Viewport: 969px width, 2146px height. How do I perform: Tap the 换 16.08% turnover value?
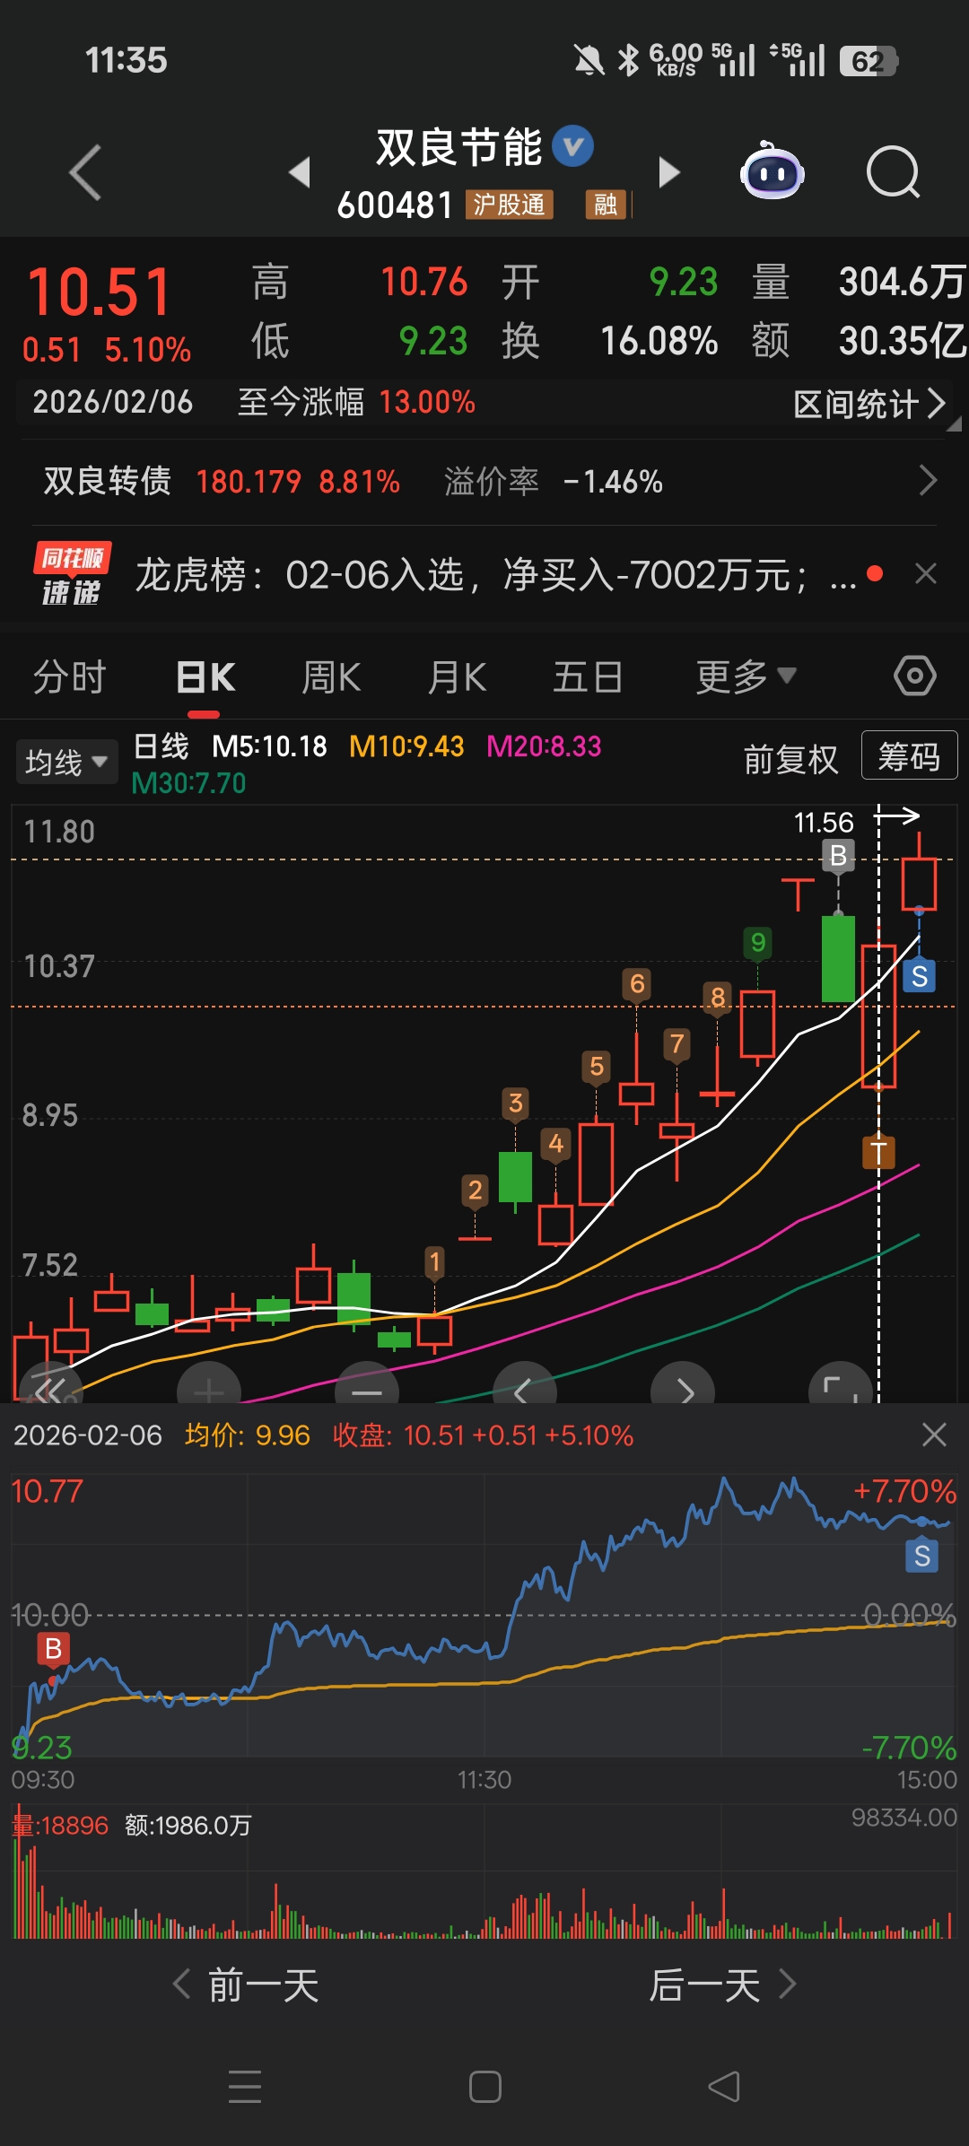coord(659,341)
